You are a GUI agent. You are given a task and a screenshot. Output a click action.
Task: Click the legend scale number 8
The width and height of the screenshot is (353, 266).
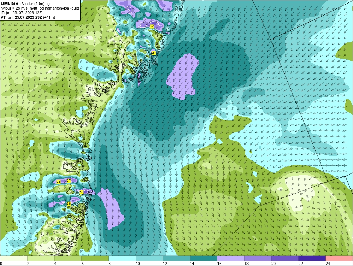[x=110, y=264]
